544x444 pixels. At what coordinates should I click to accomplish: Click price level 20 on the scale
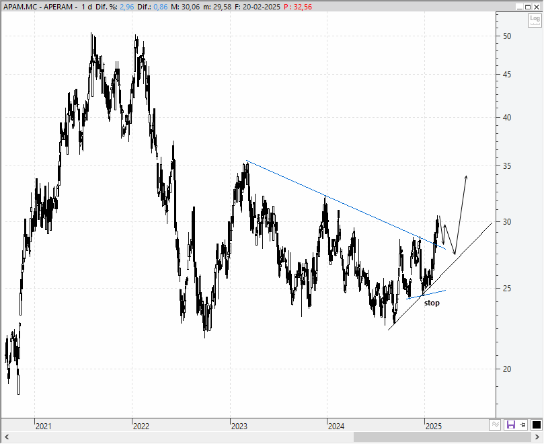point(507,369)
